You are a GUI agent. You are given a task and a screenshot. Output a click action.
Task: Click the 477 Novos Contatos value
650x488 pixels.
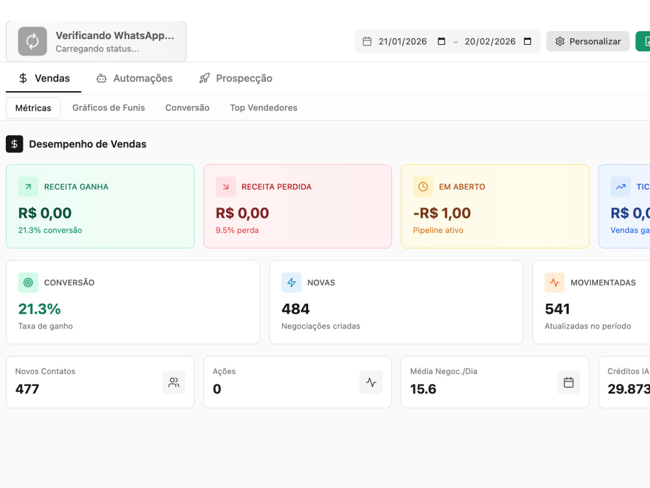[27, 389]
